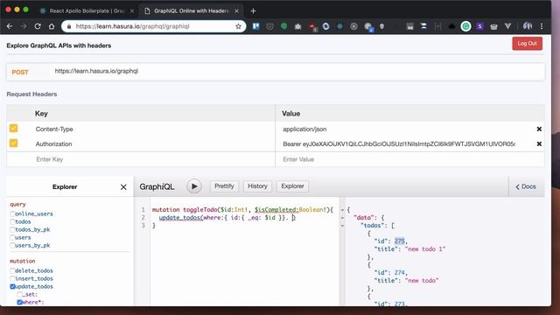Check the todos_by_pk query field

click(12, 229)
